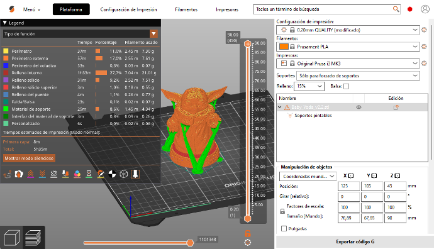Open the Filamentos tab
434x249 pixels.
tap(186, 9)
